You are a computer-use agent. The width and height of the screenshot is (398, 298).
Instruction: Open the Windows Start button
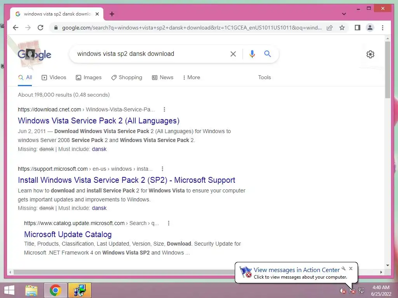coord(9,290)
